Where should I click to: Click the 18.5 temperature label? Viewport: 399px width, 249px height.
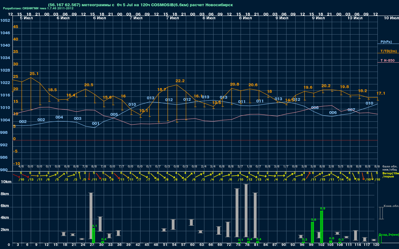tap(52, 90)
